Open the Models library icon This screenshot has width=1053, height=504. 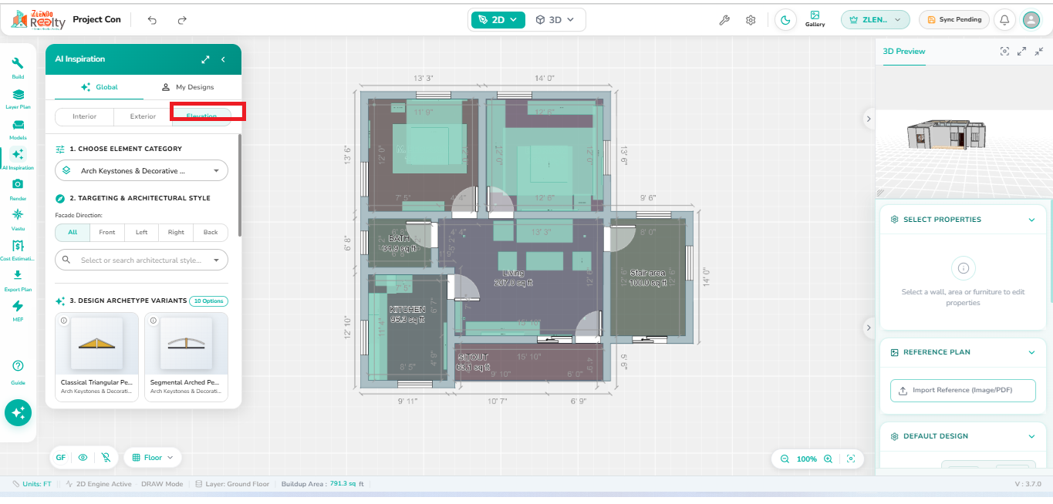click(x=18, y=129)
